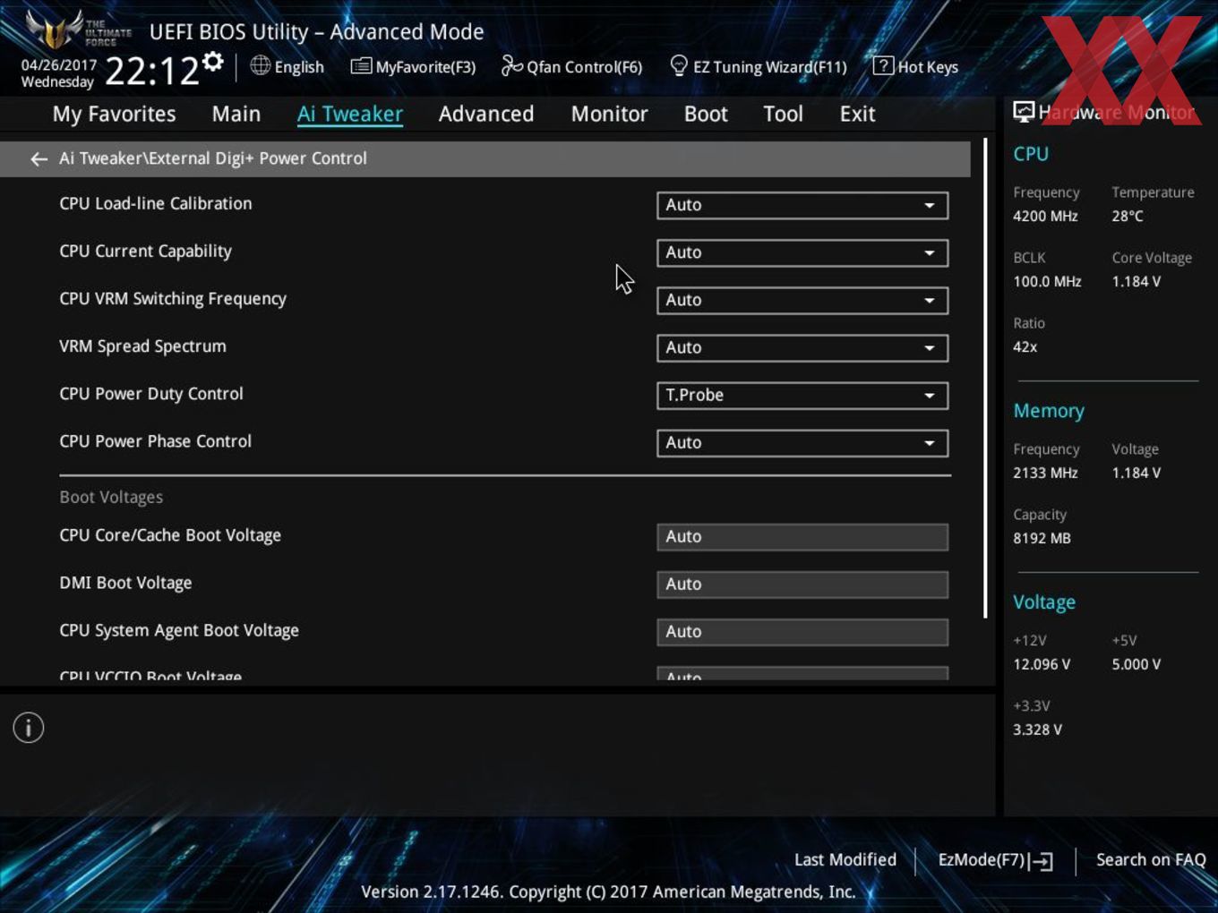Screen dimensions: 1218x913
Task: Switch to the Boot tab
Action: point(706,114)
